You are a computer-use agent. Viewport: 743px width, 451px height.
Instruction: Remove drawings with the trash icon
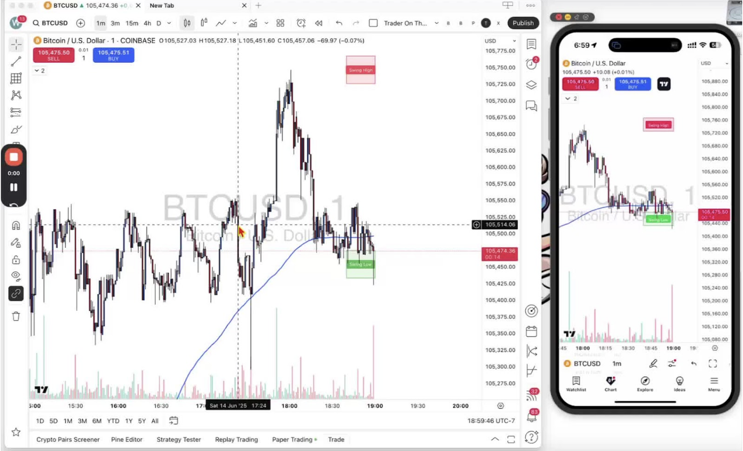pos(16,316)
